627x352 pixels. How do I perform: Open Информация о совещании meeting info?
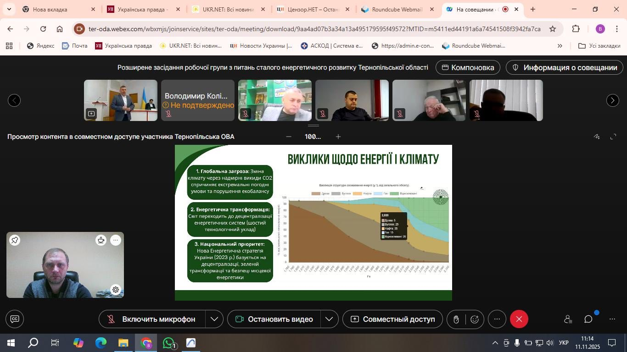565,67
